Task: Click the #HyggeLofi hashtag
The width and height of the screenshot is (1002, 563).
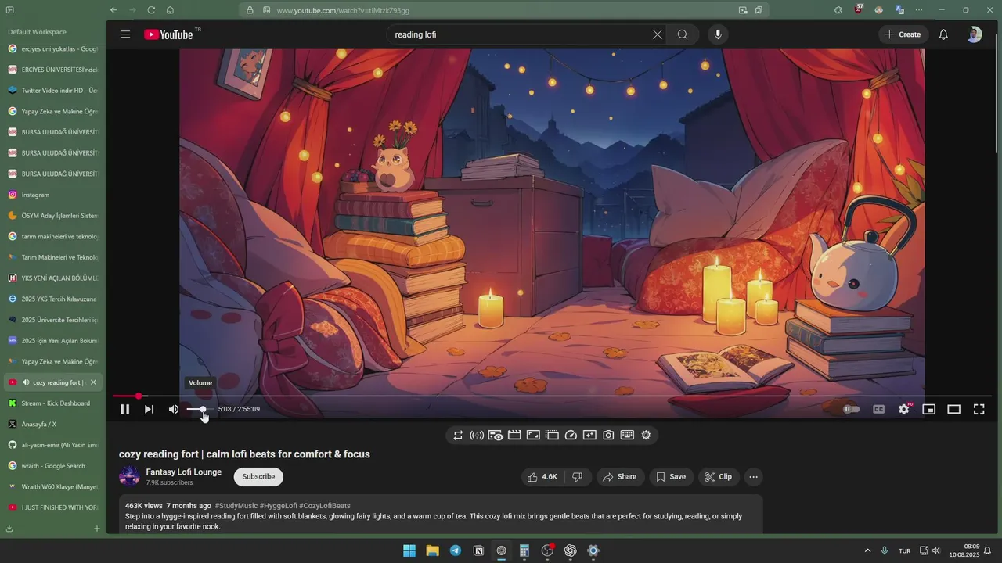Action: (278, 506)
